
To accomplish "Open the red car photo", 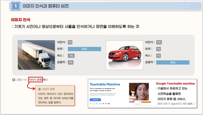I will (124, 55).
